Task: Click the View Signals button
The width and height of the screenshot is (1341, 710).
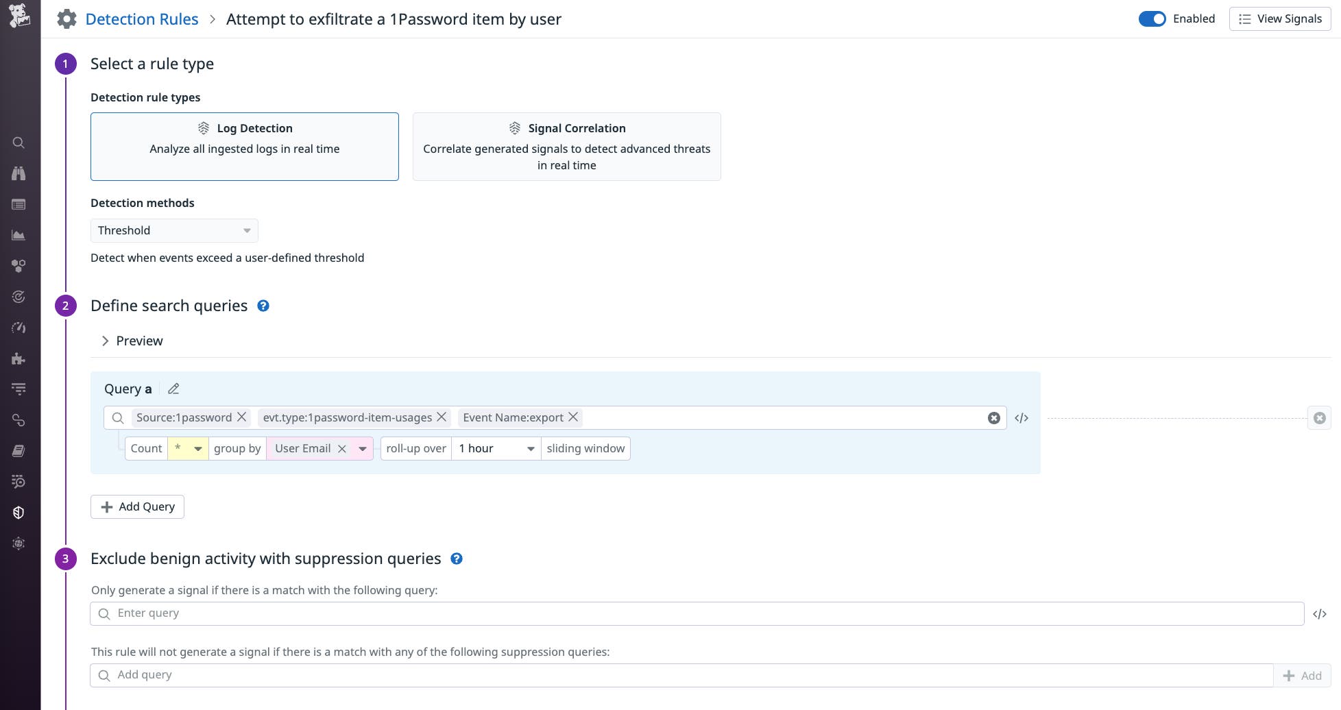Action: tap(1279, 19)
